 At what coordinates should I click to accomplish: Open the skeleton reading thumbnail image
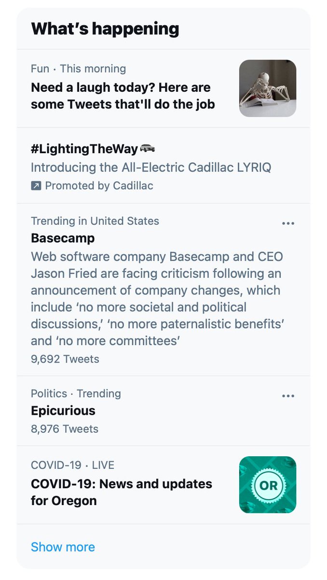[x=268, y=88]
